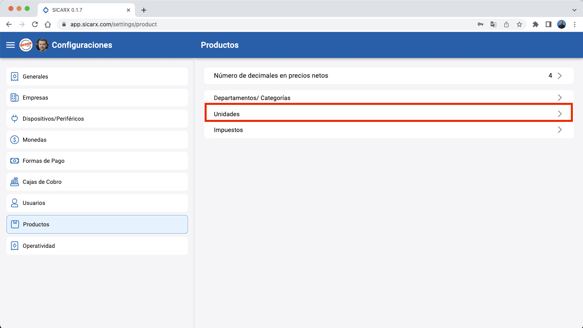
Task: Select the Usuarios person icon
Action: [15, 202]
